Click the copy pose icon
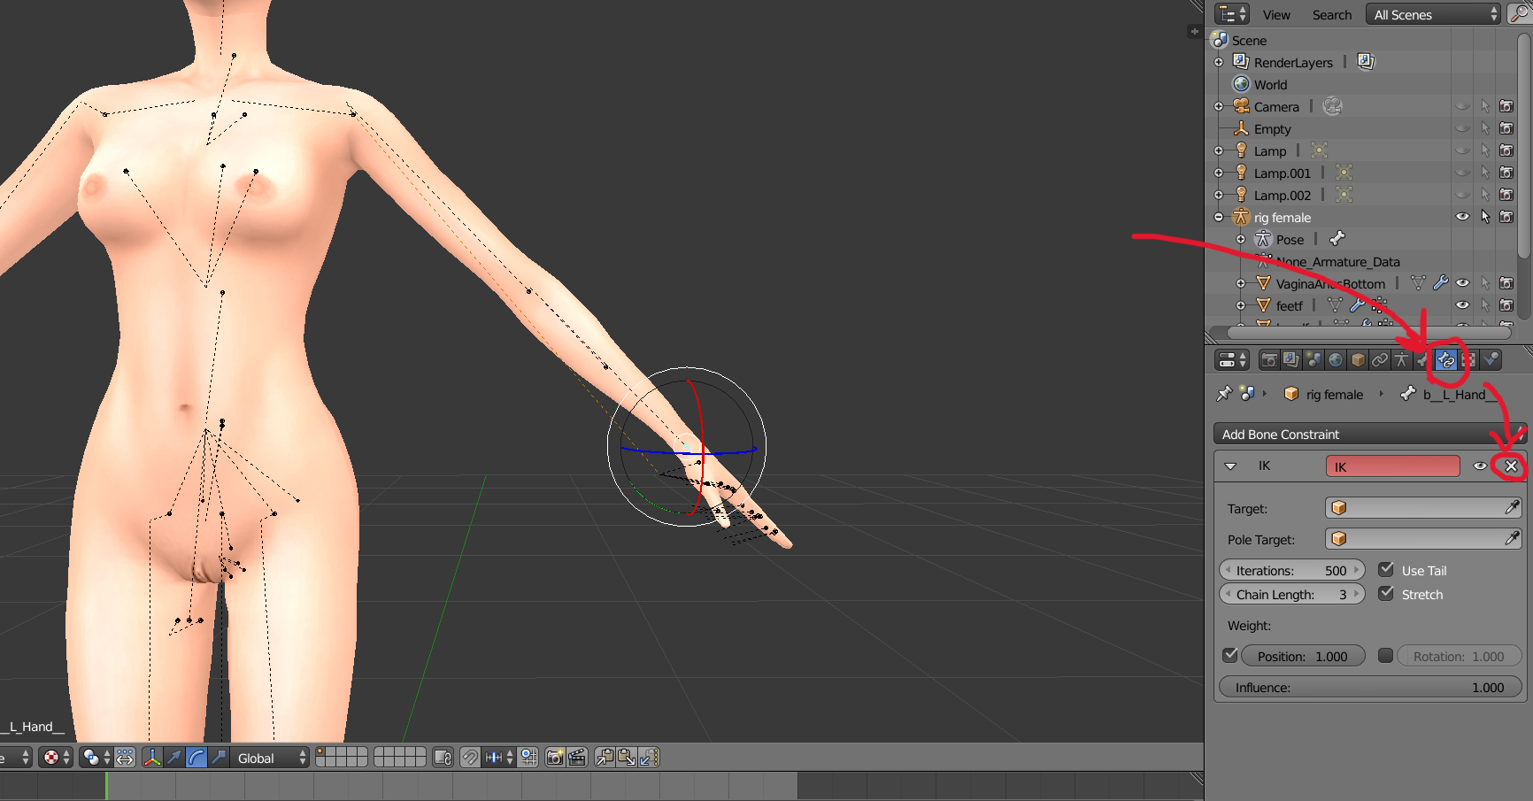Image resolution: width=1533 pixels, height=801 pixels. [605, 758]
